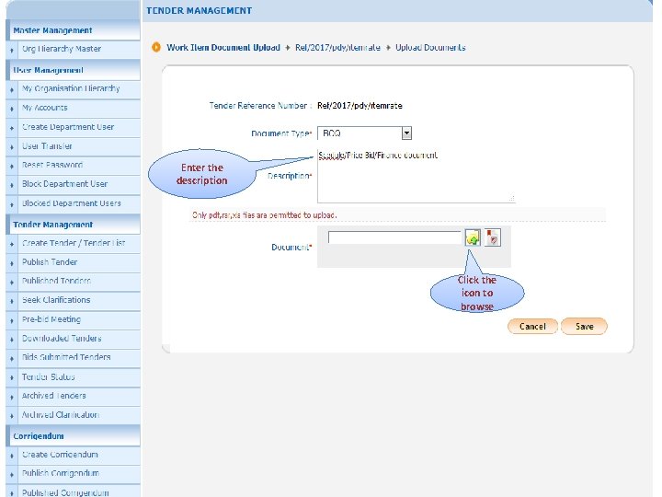Click the Work Item Document Upload breadcrumb
Viewport: 662px width, 497px height.
coord(223,47)
